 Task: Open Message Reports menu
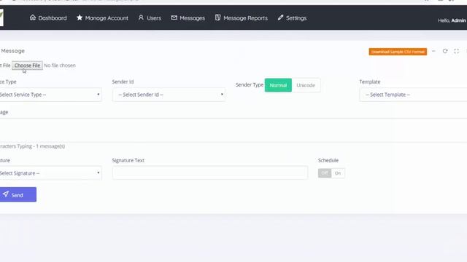point(242,18)
